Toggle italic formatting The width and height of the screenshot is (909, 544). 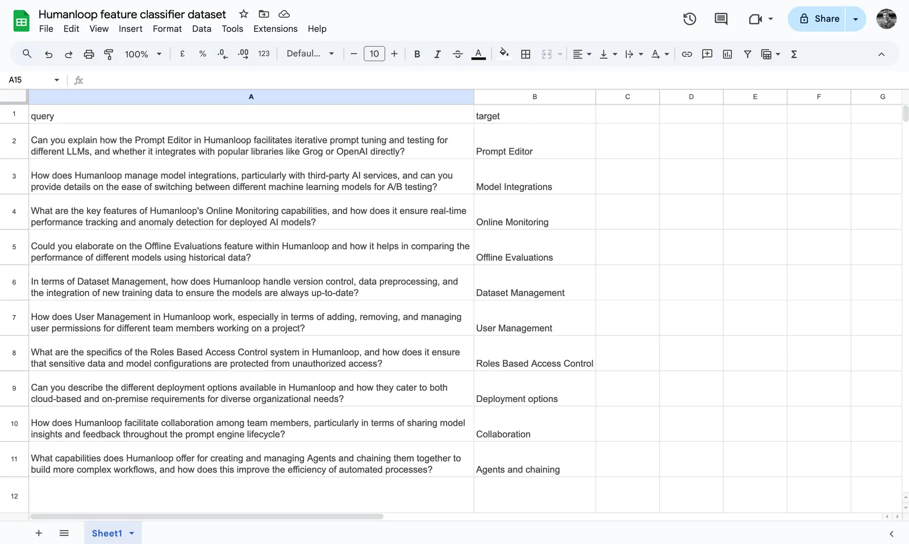point(437,54)
